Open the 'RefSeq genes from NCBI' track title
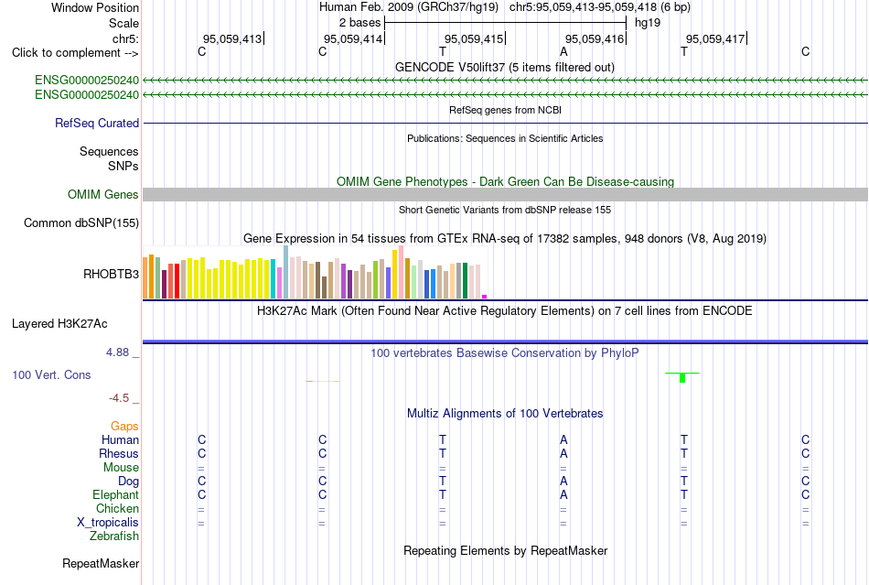Image resolution: width=869 pixels, height=585 pixels. pos(505,110)
